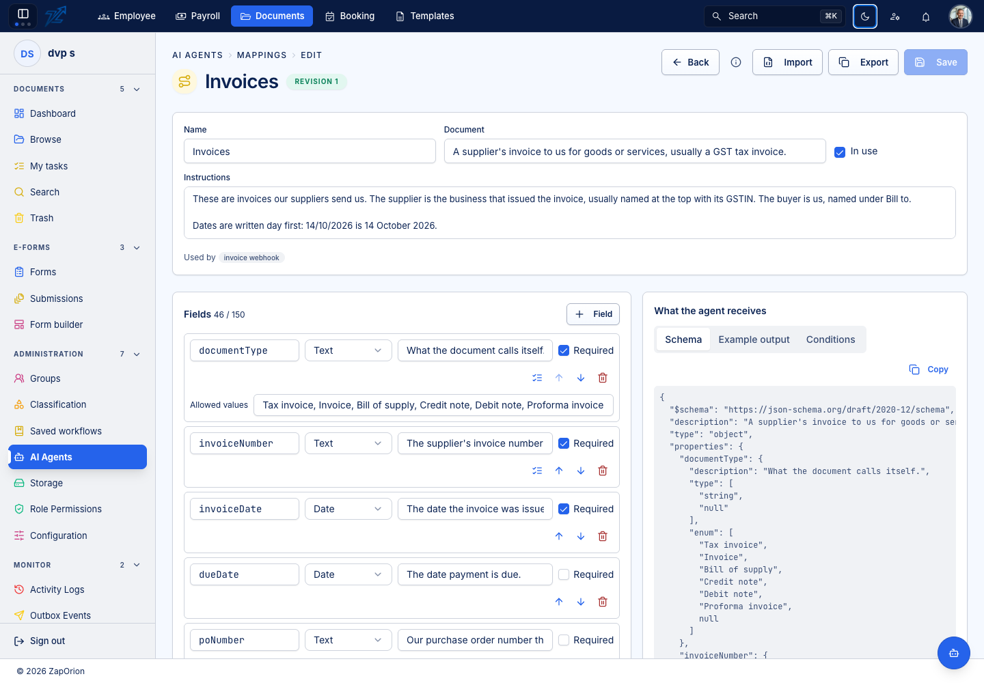Open allowed values list for invoiceNumber
The width and height of the screenshot is (984, 683).
click(537, 471)
